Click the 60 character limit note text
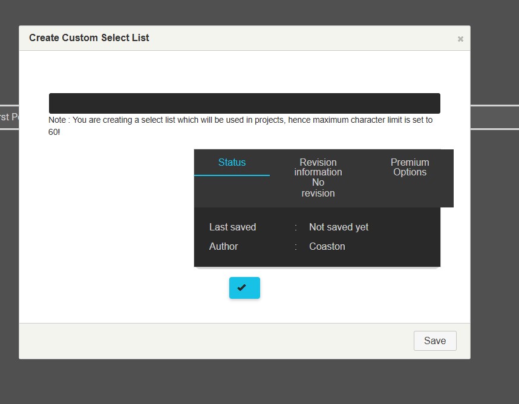The height and width of the screenshot is (404, 519). 241,125
